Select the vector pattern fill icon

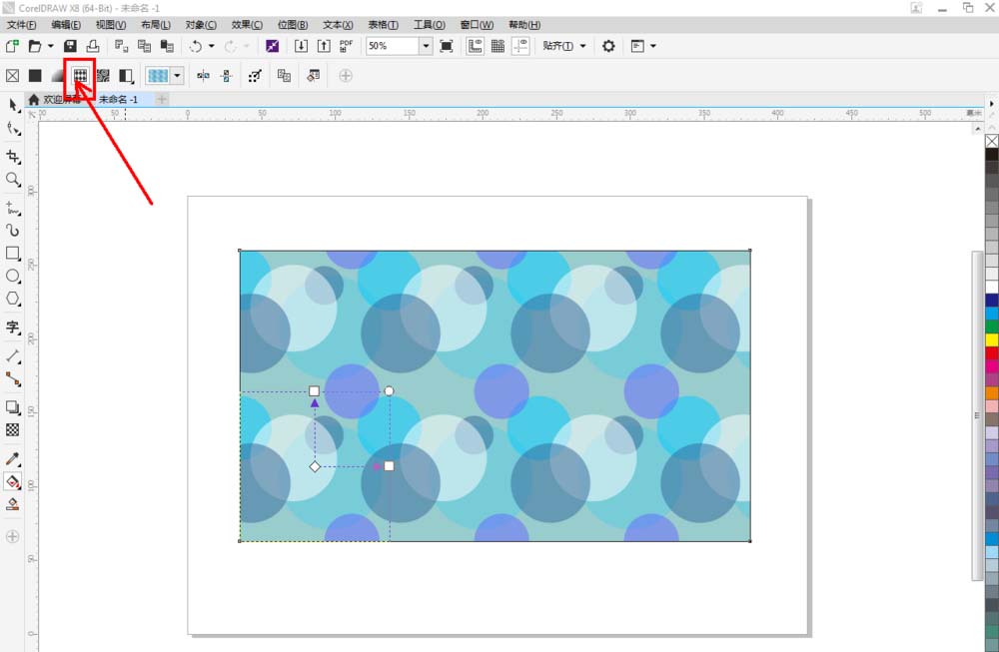pos(80,75)
